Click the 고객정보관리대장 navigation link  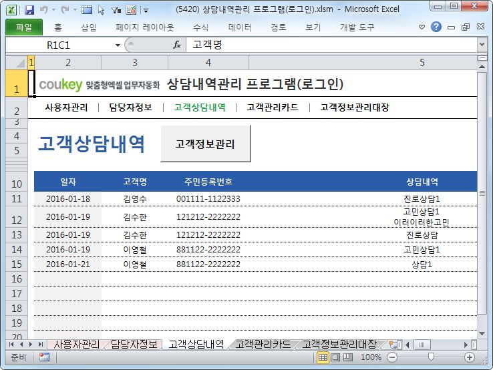[x=355, y=108]
